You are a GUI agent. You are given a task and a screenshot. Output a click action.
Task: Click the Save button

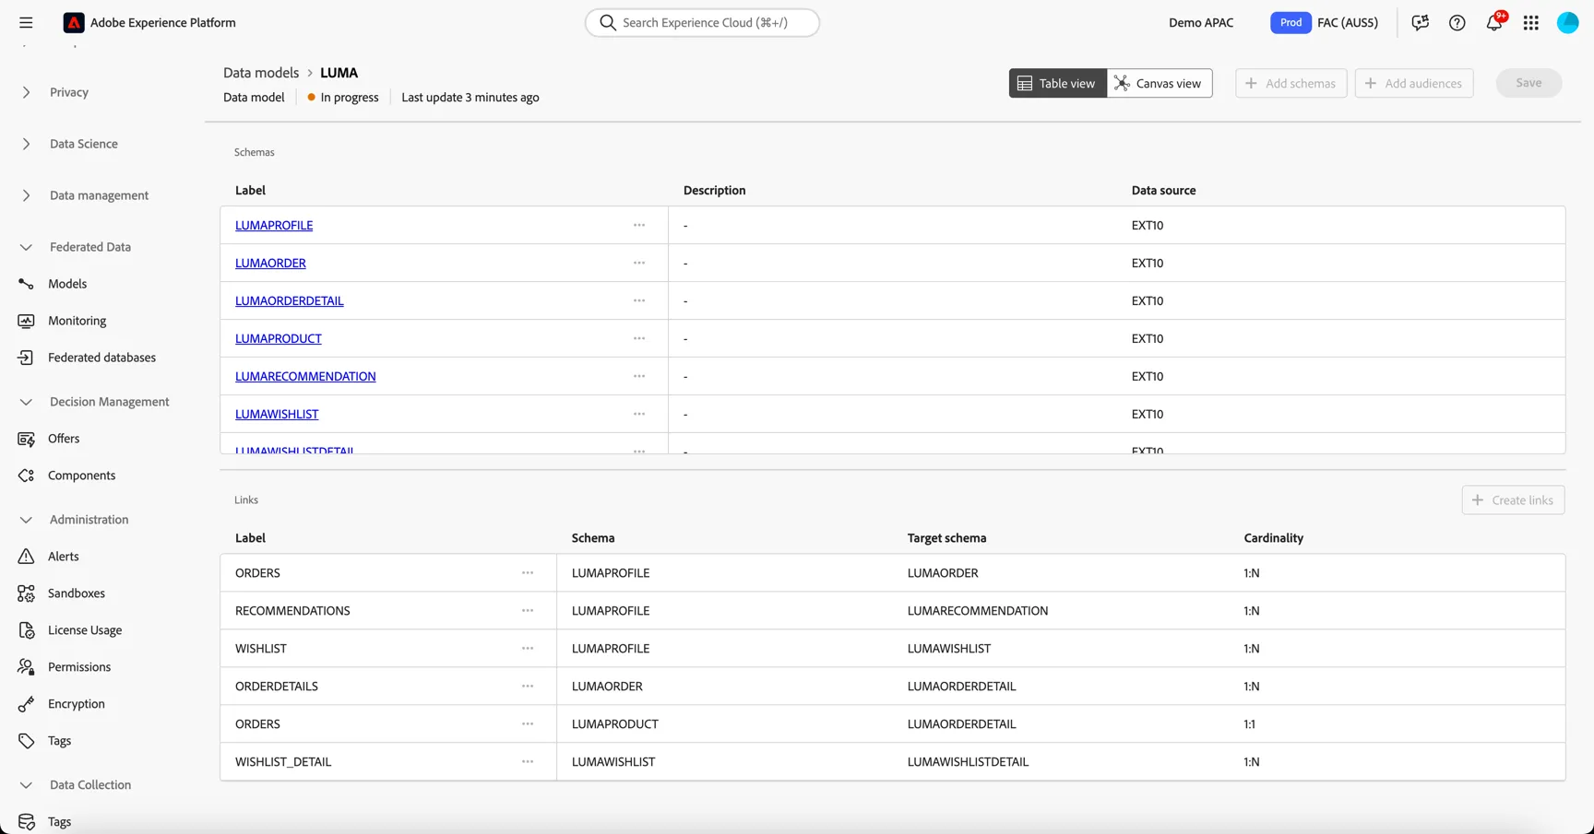(x=1529, y=83)
